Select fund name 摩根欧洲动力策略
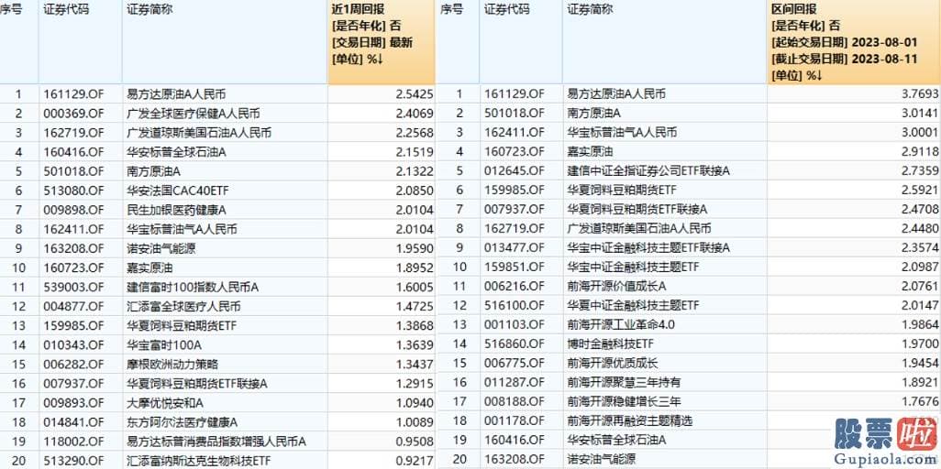Screen dimensions: 941x469 pos(172,364)
